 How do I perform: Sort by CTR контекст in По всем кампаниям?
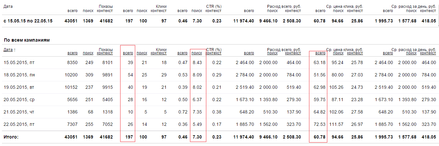pos(213,53)
